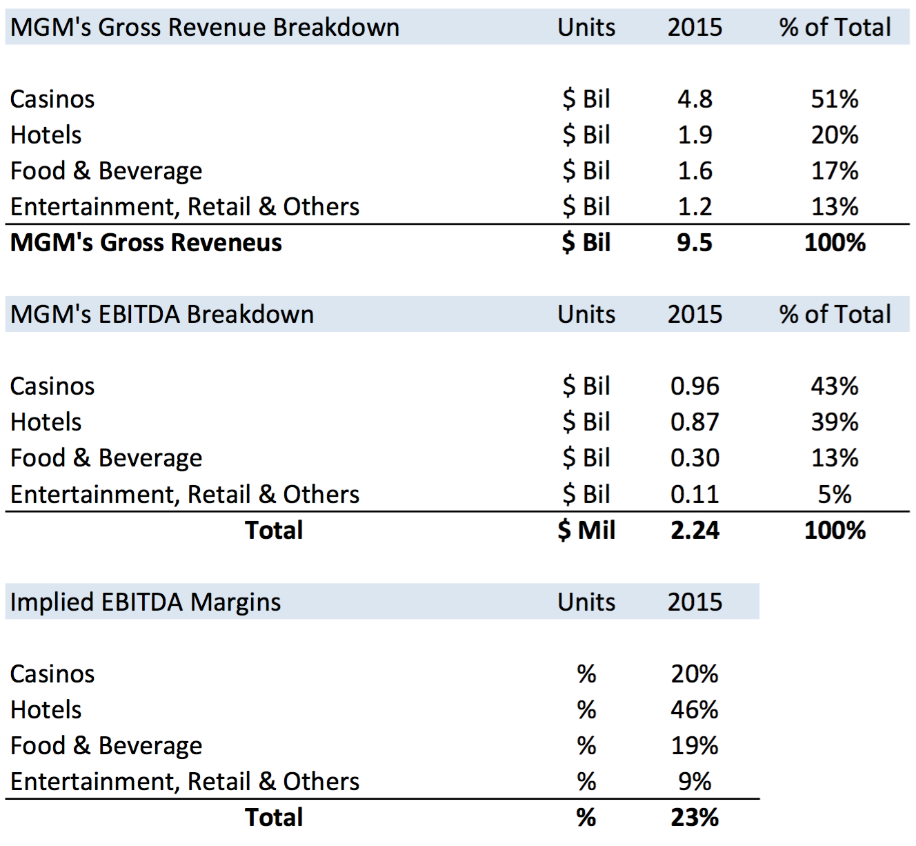Select Entertainment revenue value 1.2
This screenshot has width=916, height=846.
tap(695, 207)
